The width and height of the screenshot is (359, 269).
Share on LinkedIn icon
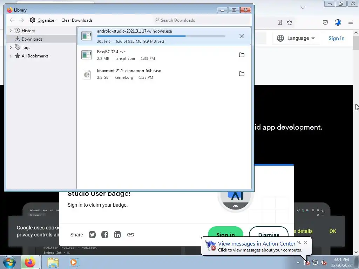coord(117,235)
